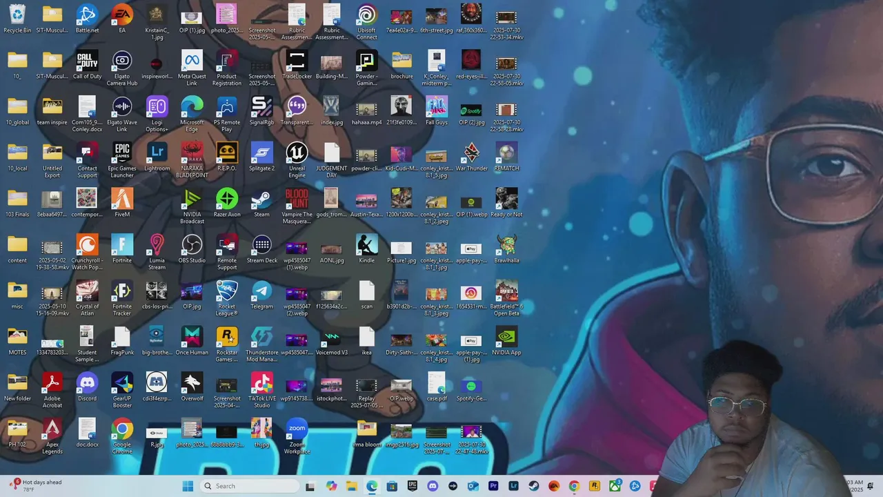883x497 pixels.
Task: Open Meta Quest Link shortcut
Action: click(192, 68)
